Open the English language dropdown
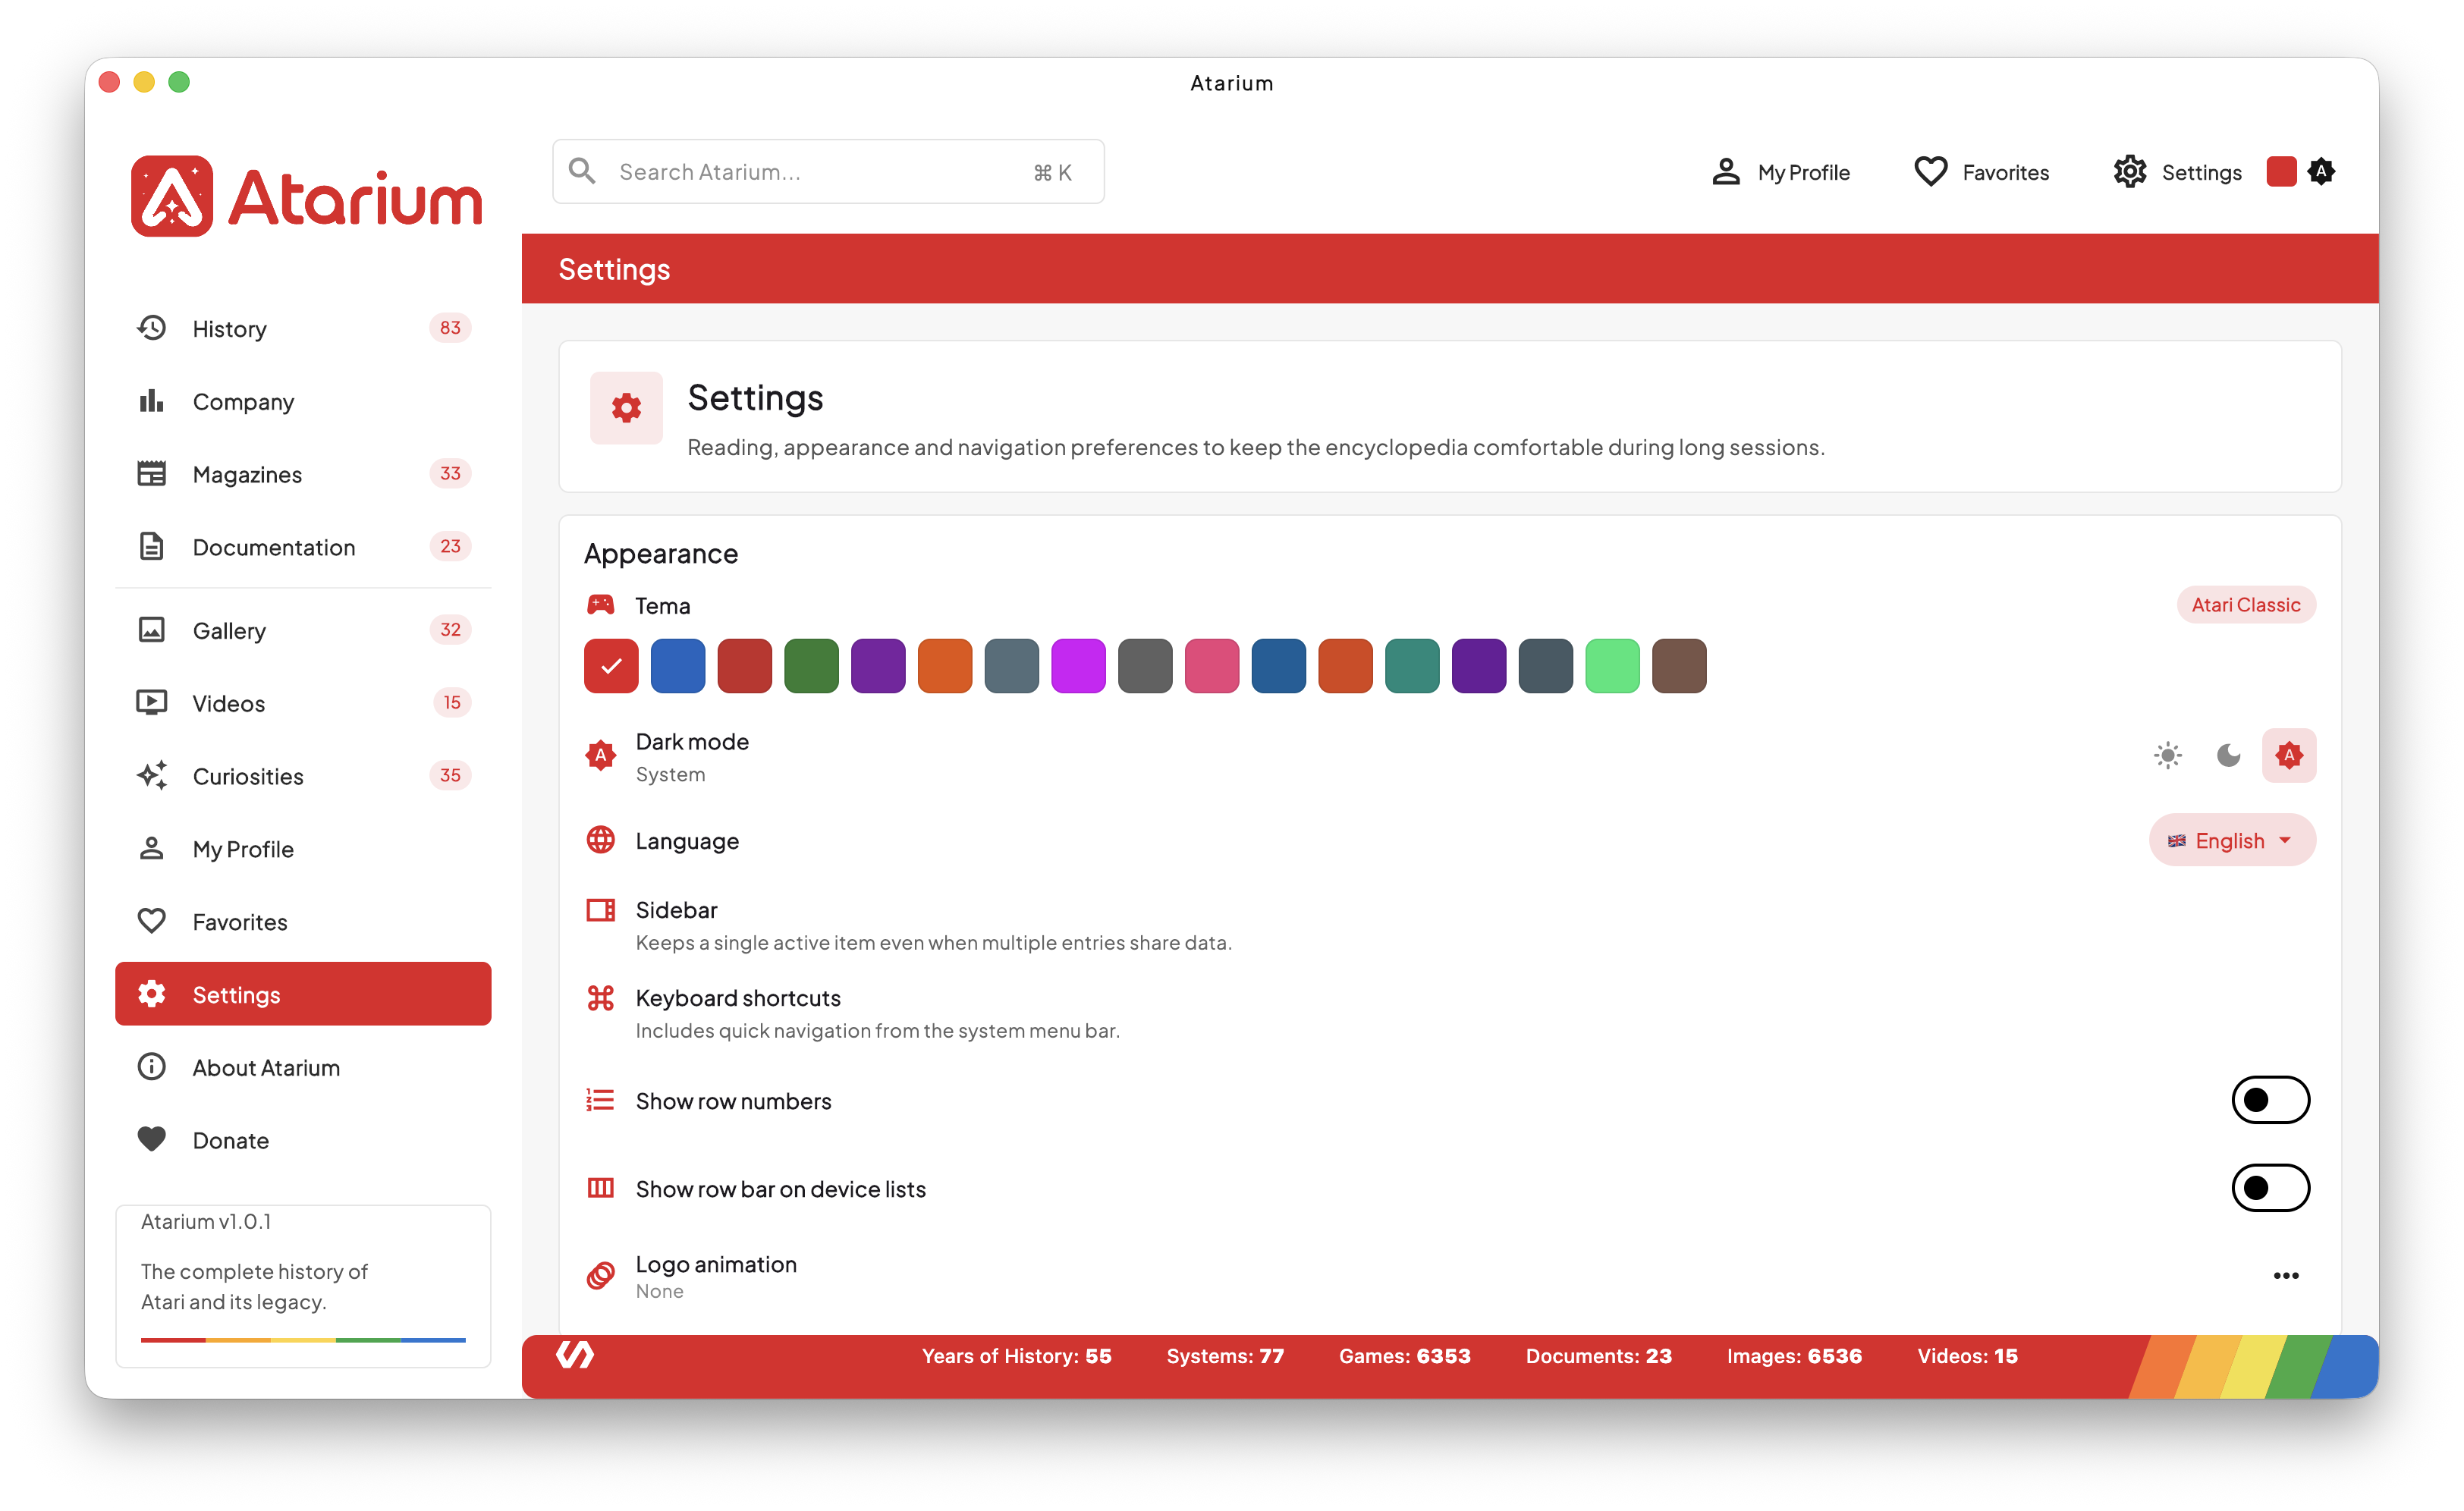 click(2232, 840)
